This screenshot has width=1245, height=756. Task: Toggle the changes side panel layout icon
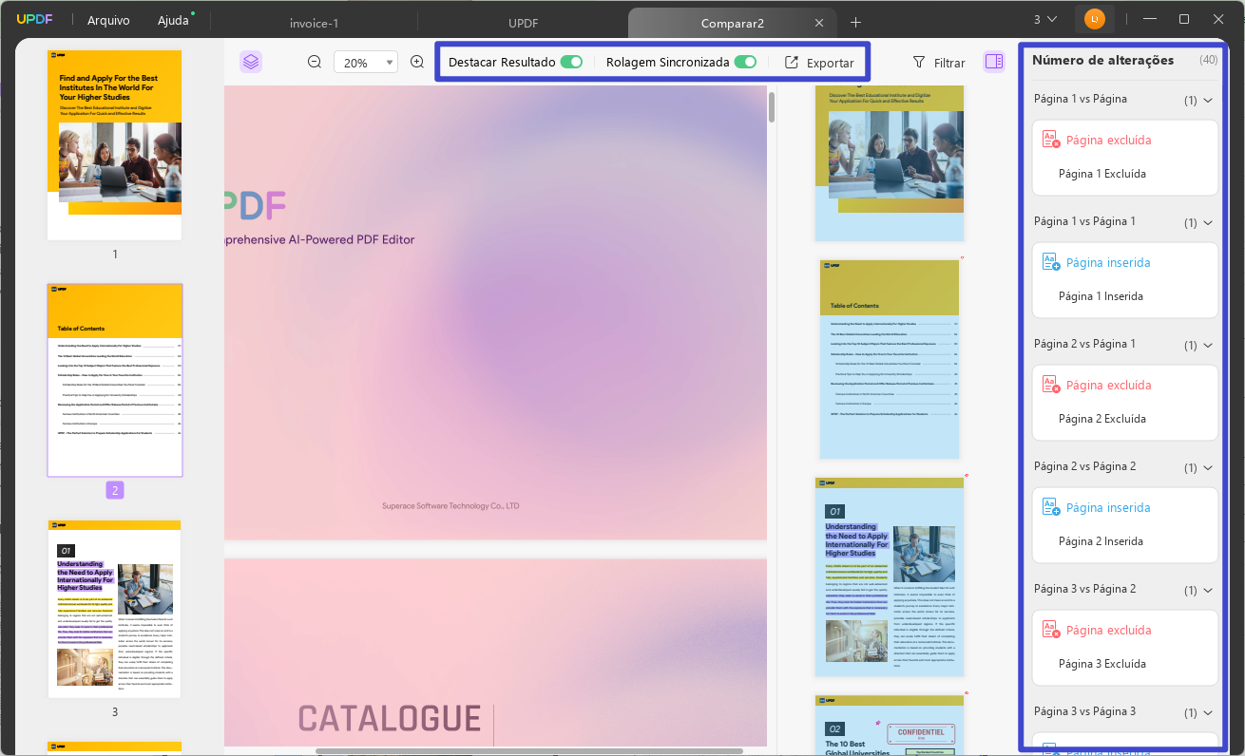[x=994, y=61]
